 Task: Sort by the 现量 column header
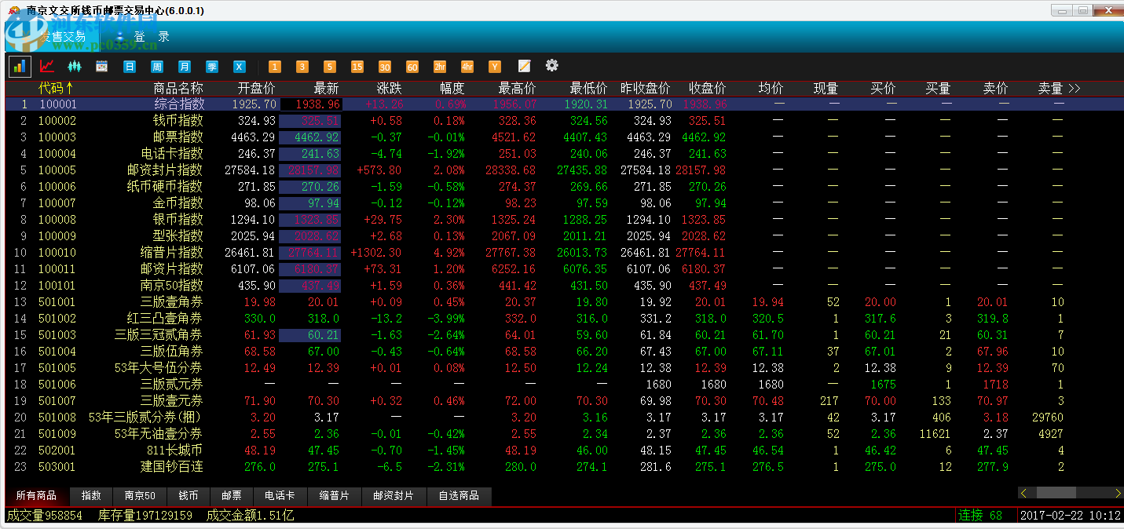pyautogui.click(x=826, y=88)
